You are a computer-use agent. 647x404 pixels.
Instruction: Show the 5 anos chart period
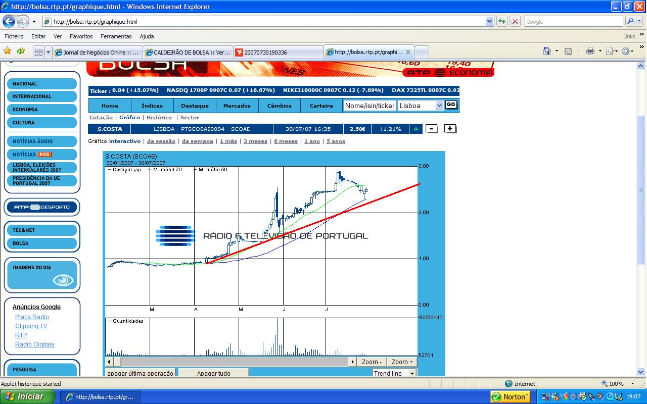pyautogui.click(x=336, y=141)
